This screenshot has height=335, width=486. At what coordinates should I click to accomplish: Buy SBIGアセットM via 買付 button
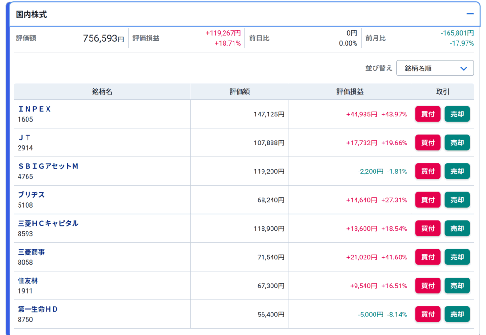coord(428,172)
